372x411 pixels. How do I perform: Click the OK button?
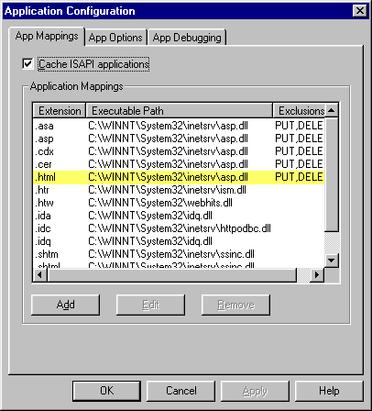(x=106, y=391)
